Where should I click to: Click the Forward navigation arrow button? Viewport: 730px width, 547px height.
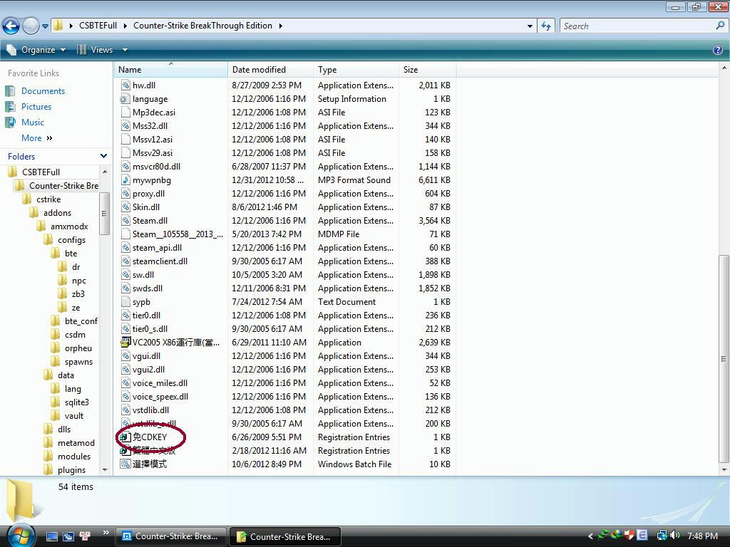[31, 26]
